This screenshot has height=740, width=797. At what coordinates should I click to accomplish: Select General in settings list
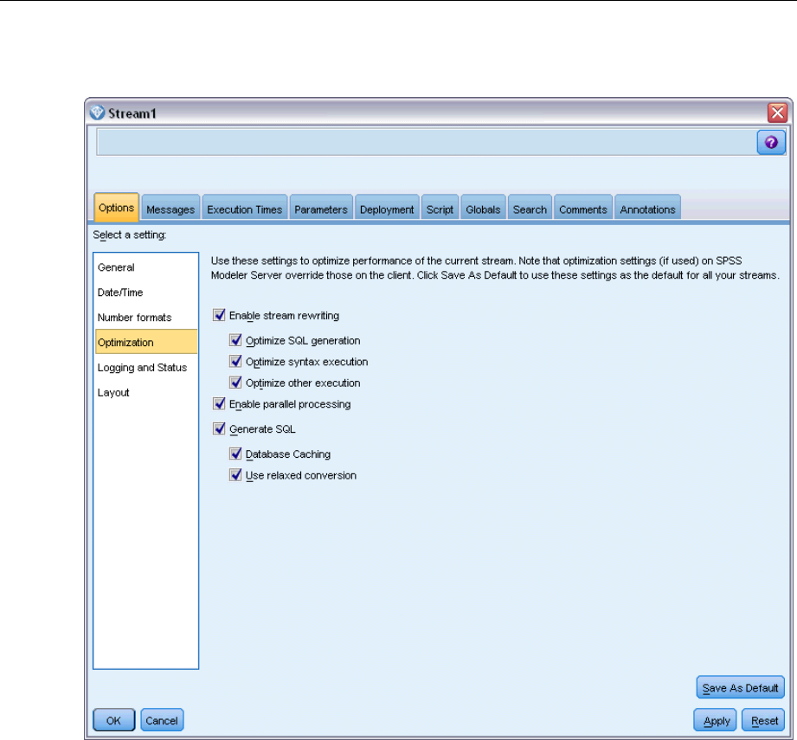click(x=116, y=267)
